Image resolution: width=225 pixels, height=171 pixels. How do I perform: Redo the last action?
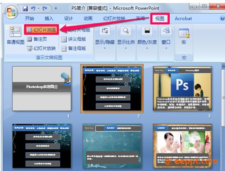[45, 8]
